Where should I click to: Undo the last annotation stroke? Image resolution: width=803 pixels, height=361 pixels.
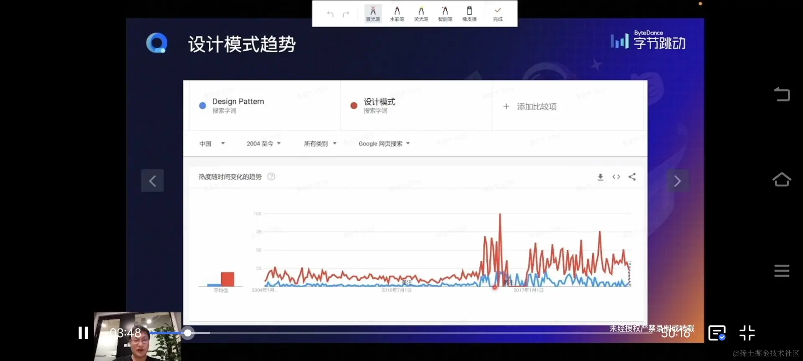(330, 14)
